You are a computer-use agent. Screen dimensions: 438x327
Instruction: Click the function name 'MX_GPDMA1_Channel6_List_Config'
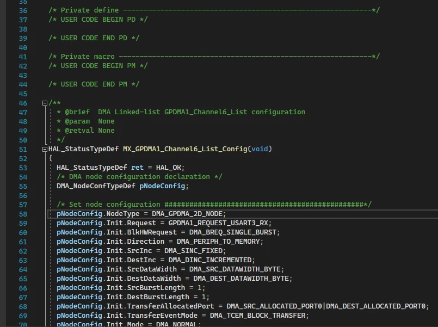point(185,149)
